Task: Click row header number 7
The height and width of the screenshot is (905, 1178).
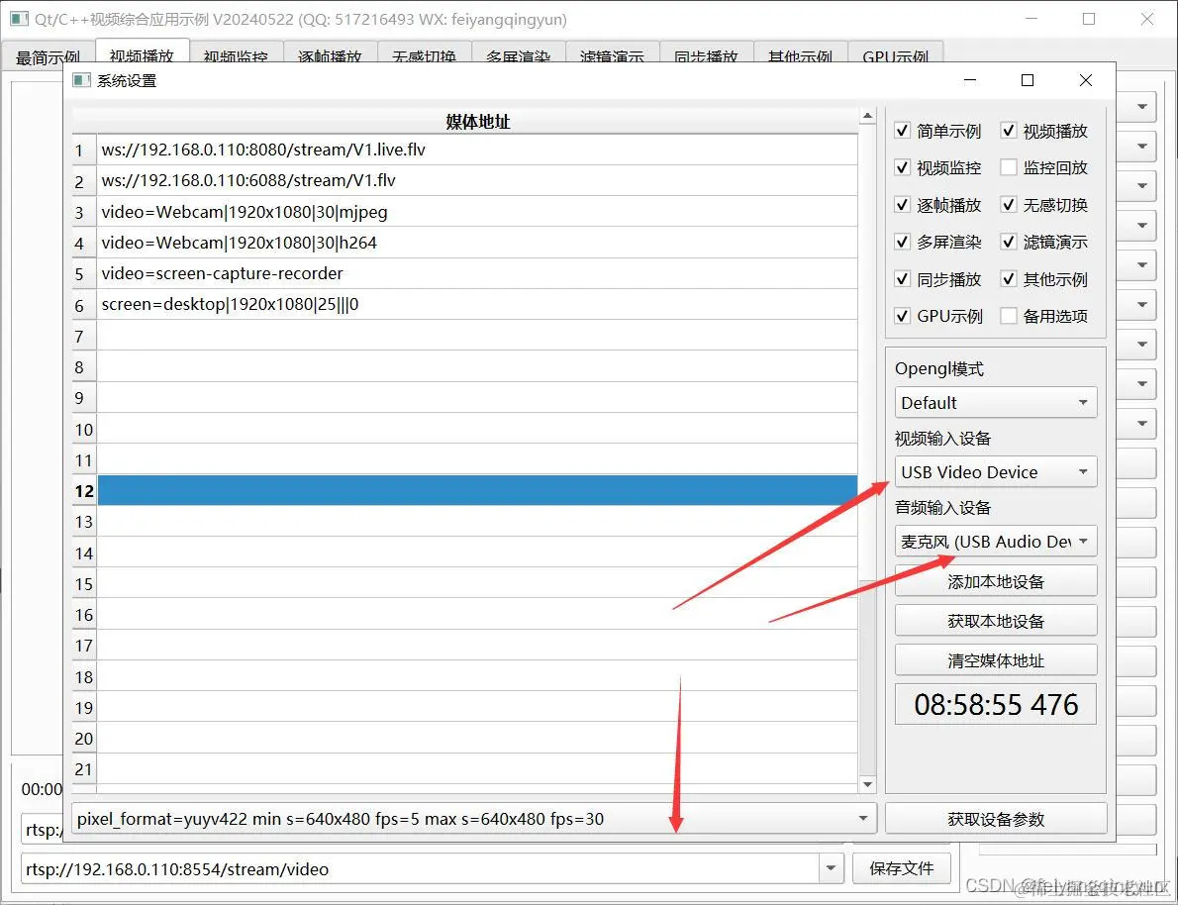Action: click(84, 336)
